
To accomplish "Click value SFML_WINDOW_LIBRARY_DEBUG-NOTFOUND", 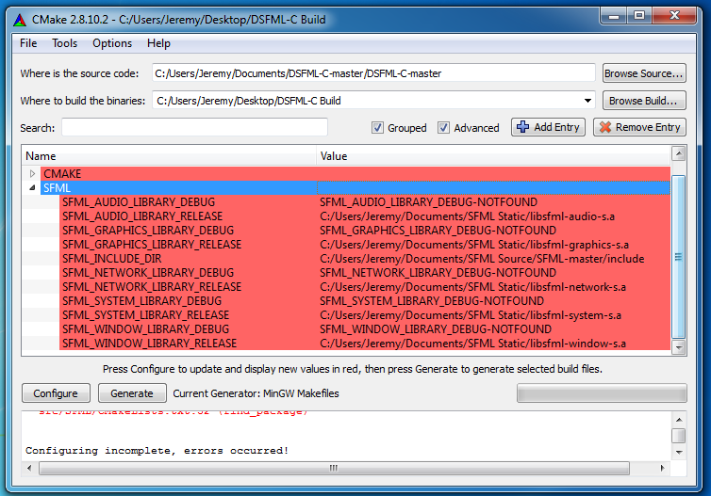I will pyautogui.click(x=436, y=329).
